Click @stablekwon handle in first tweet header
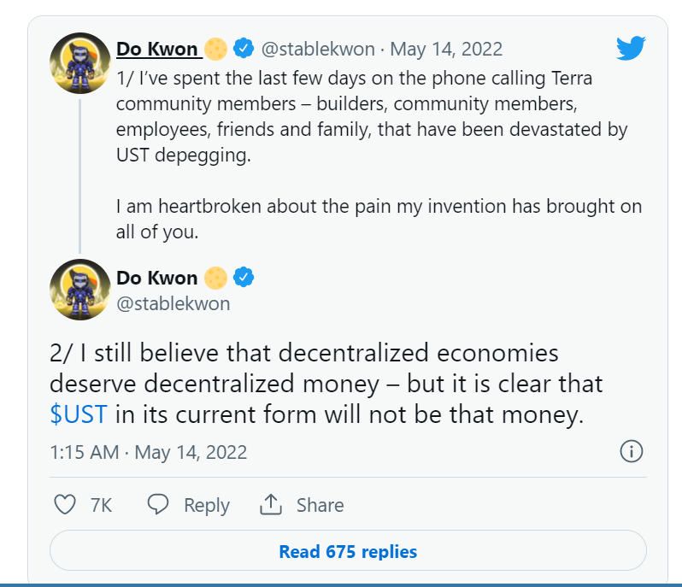The image size is (682, 587). [x=318, y=50]
